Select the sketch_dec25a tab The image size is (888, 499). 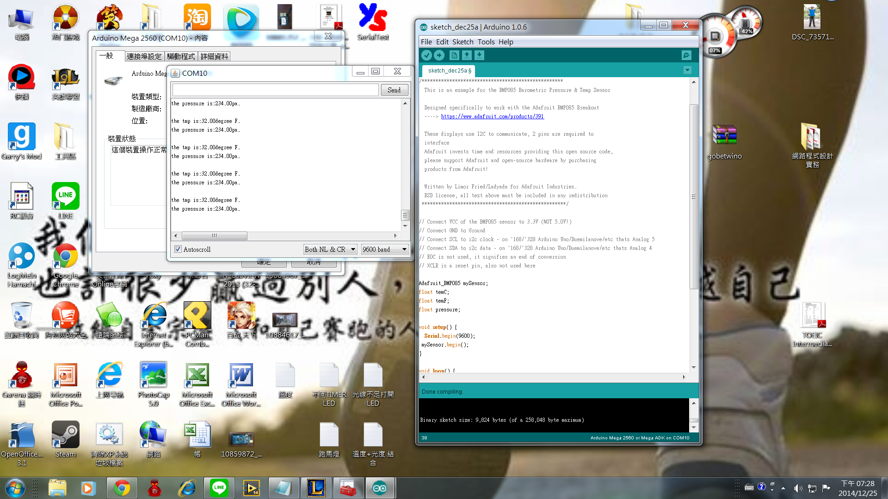point(449,71)
